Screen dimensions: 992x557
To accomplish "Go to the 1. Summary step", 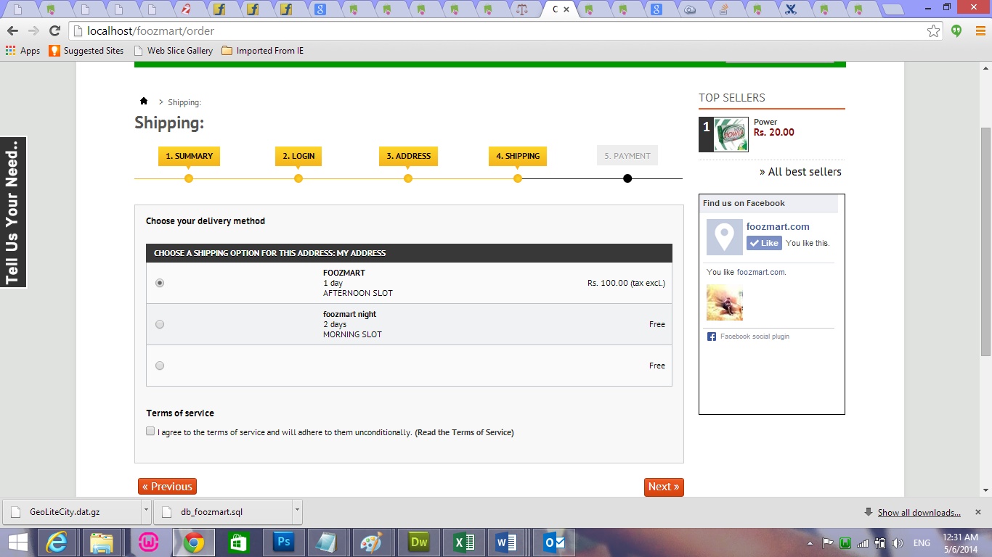I will tap(189, 156).
